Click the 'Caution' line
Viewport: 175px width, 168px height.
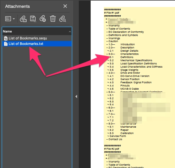click(x=112, y=41)
